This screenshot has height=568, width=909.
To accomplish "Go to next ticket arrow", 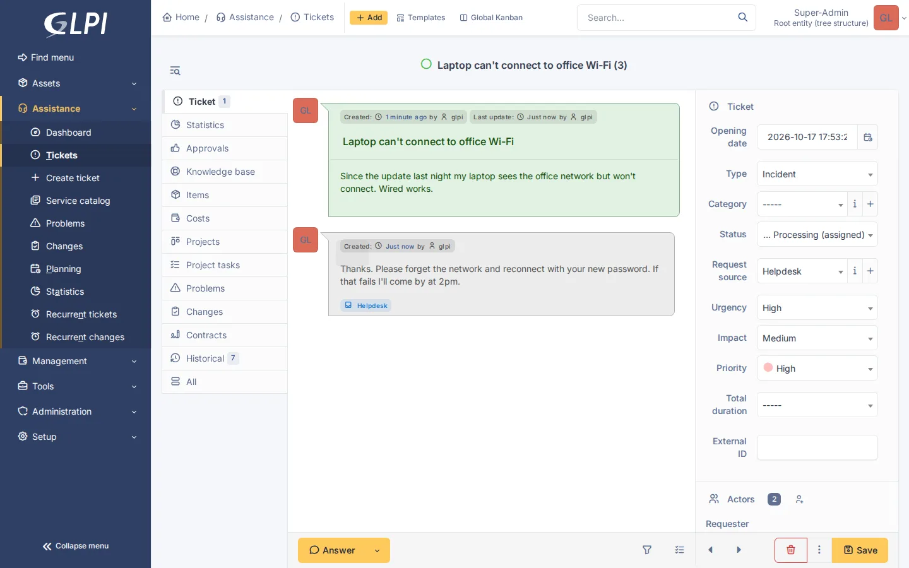I will 739,550.
